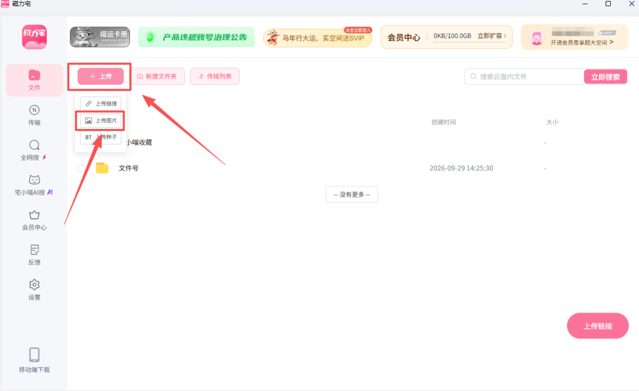The height and width of the screenshot is (391, 639).
Task: Click the 福运卡册 banner
Action: point(100,37)
